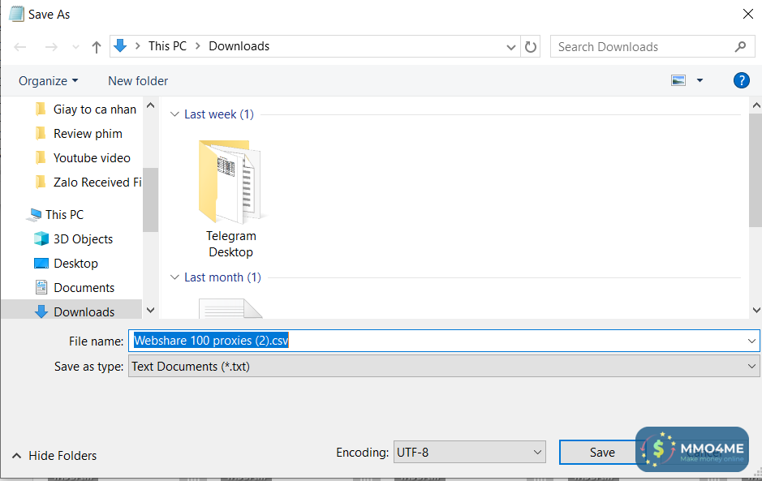Open '3D Objects' in the sidebar

[x=83, y=239]
